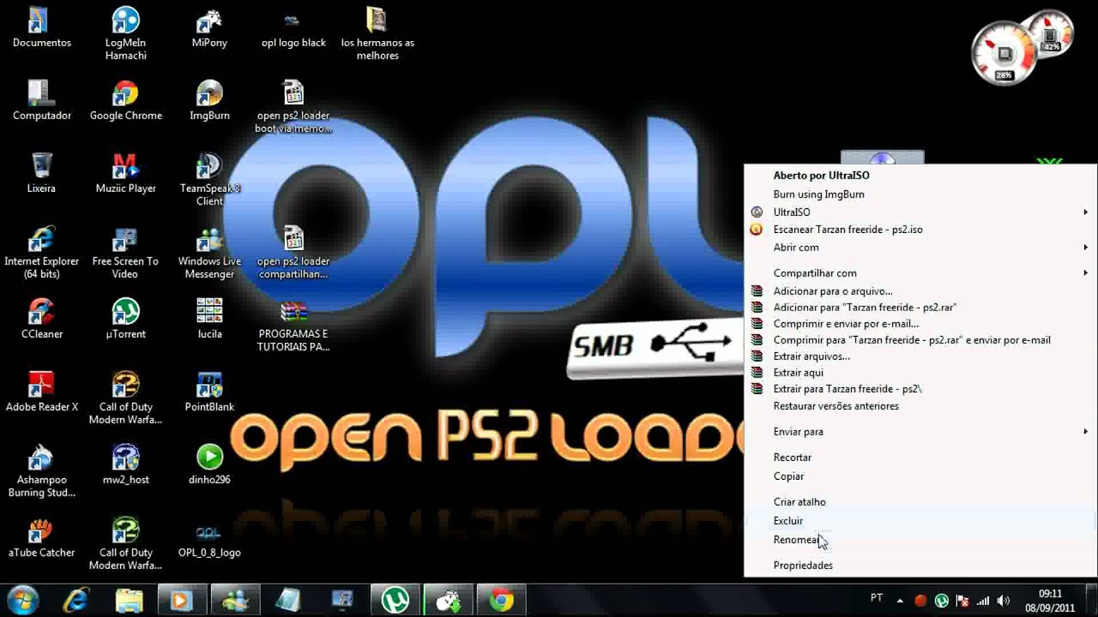Launch the aTube Catcher shortcut
The width and height of the screenshot is (1098, 617).
(x=41, y=538)
